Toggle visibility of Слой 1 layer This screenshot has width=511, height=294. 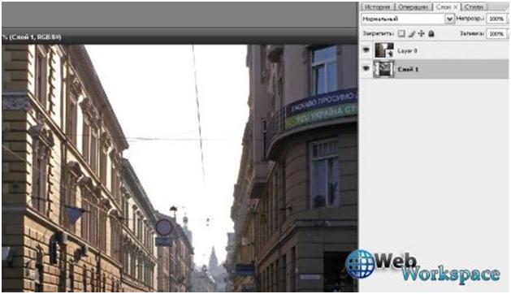tap(366, 69)
